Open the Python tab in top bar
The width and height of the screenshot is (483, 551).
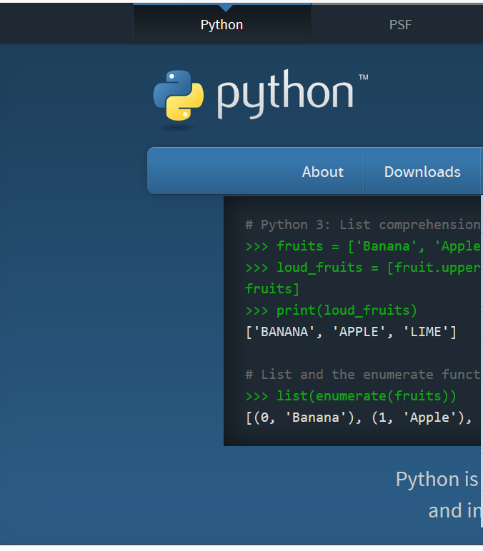[x=222, y=24]
